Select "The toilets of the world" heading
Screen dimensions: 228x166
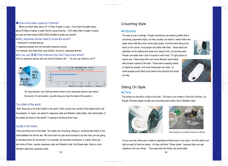pyautogui.click(x=28, y=105)
